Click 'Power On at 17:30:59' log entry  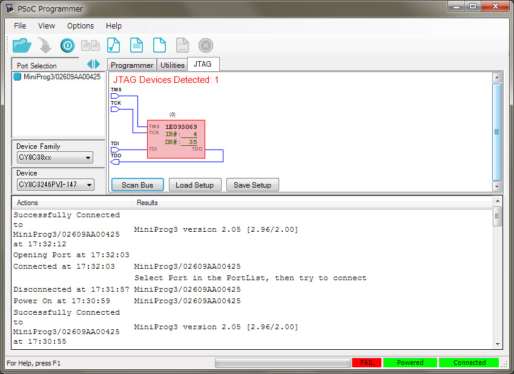tap(62, 301)
